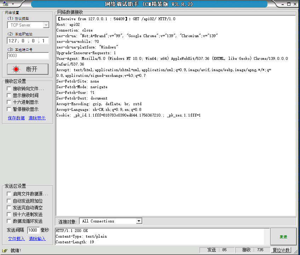Maximize the network debug assistant window
The image size is (300, 255).
[288, 4]
